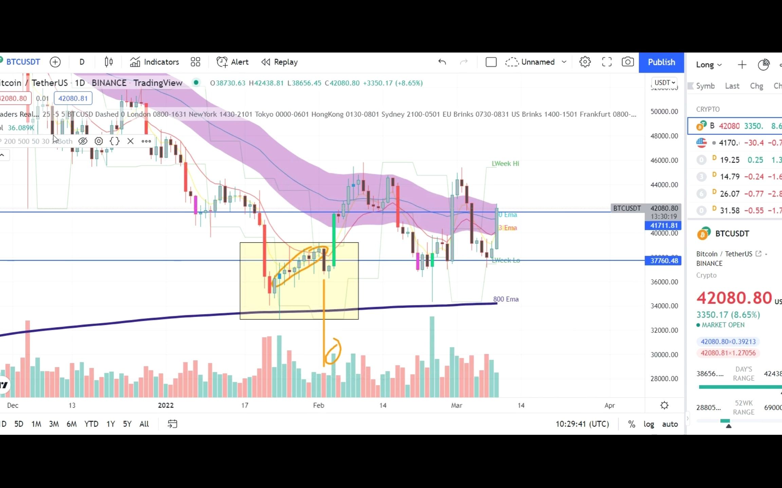Select the 1M timeframe tab
This screenshot has height=488, width=782.
coord(36,423)
